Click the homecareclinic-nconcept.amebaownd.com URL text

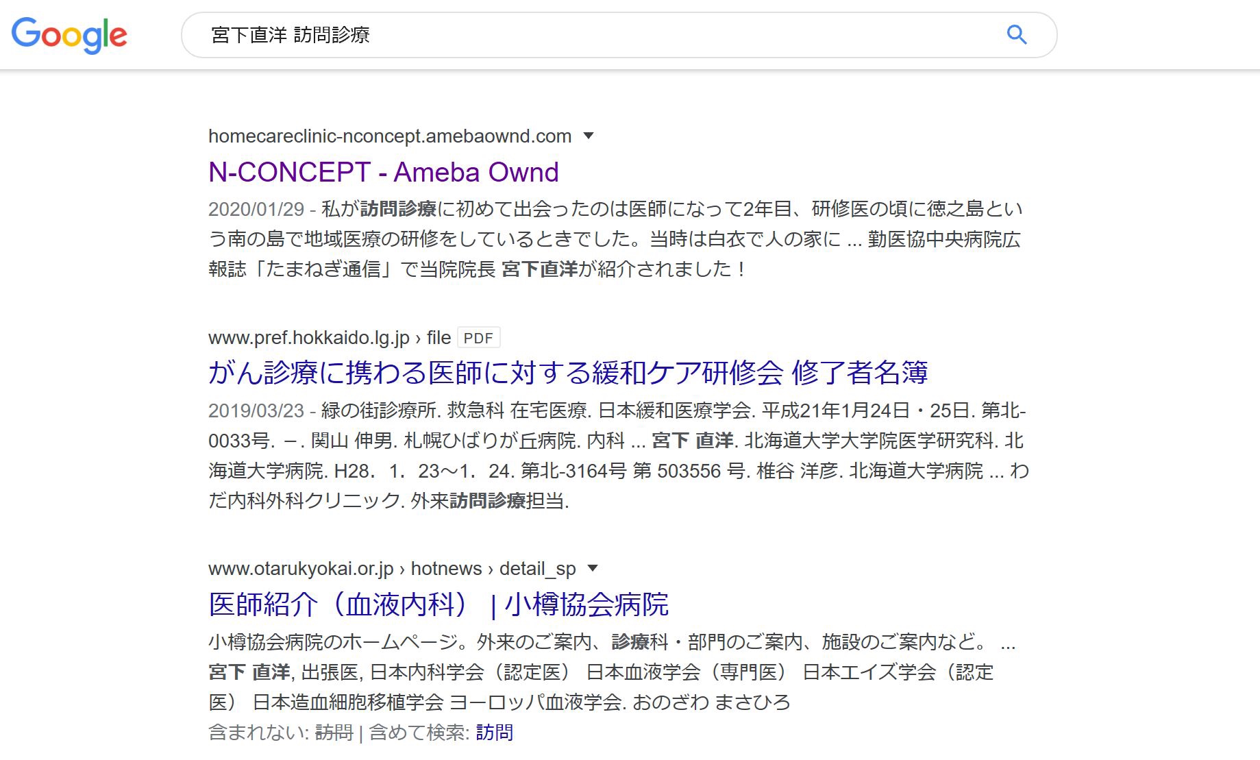pyautogui.click(x=390, y=136)
